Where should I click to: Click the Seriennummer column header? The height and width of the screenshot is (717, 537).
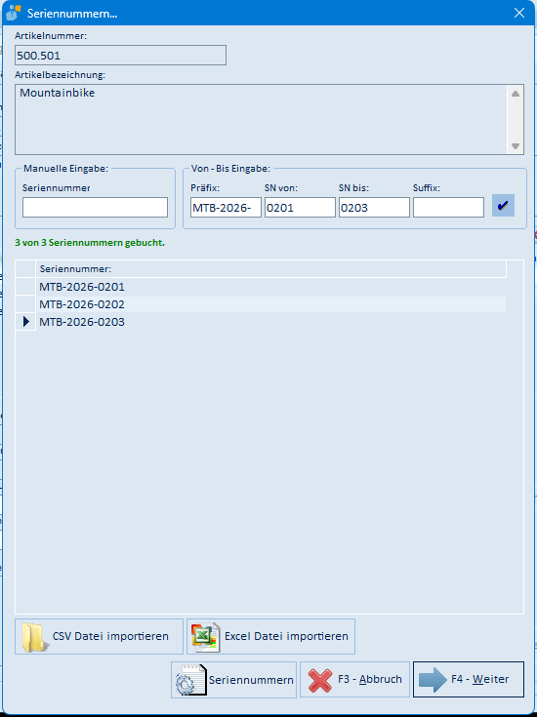click(271, 269)
